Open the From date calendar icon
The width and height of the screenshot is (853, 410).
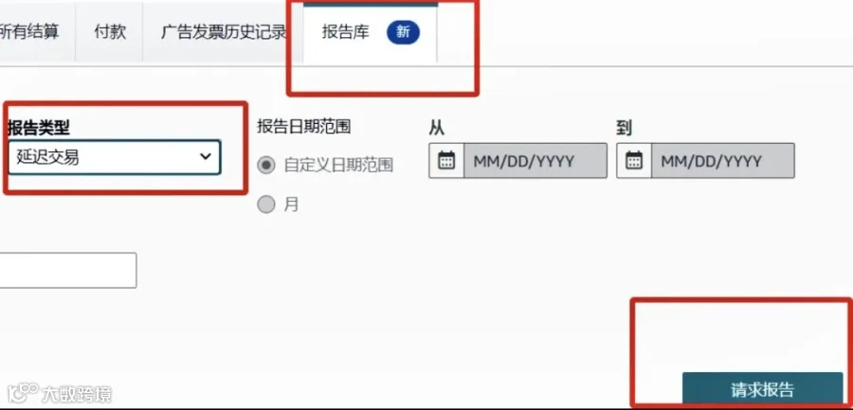click(x=446, y=161)
